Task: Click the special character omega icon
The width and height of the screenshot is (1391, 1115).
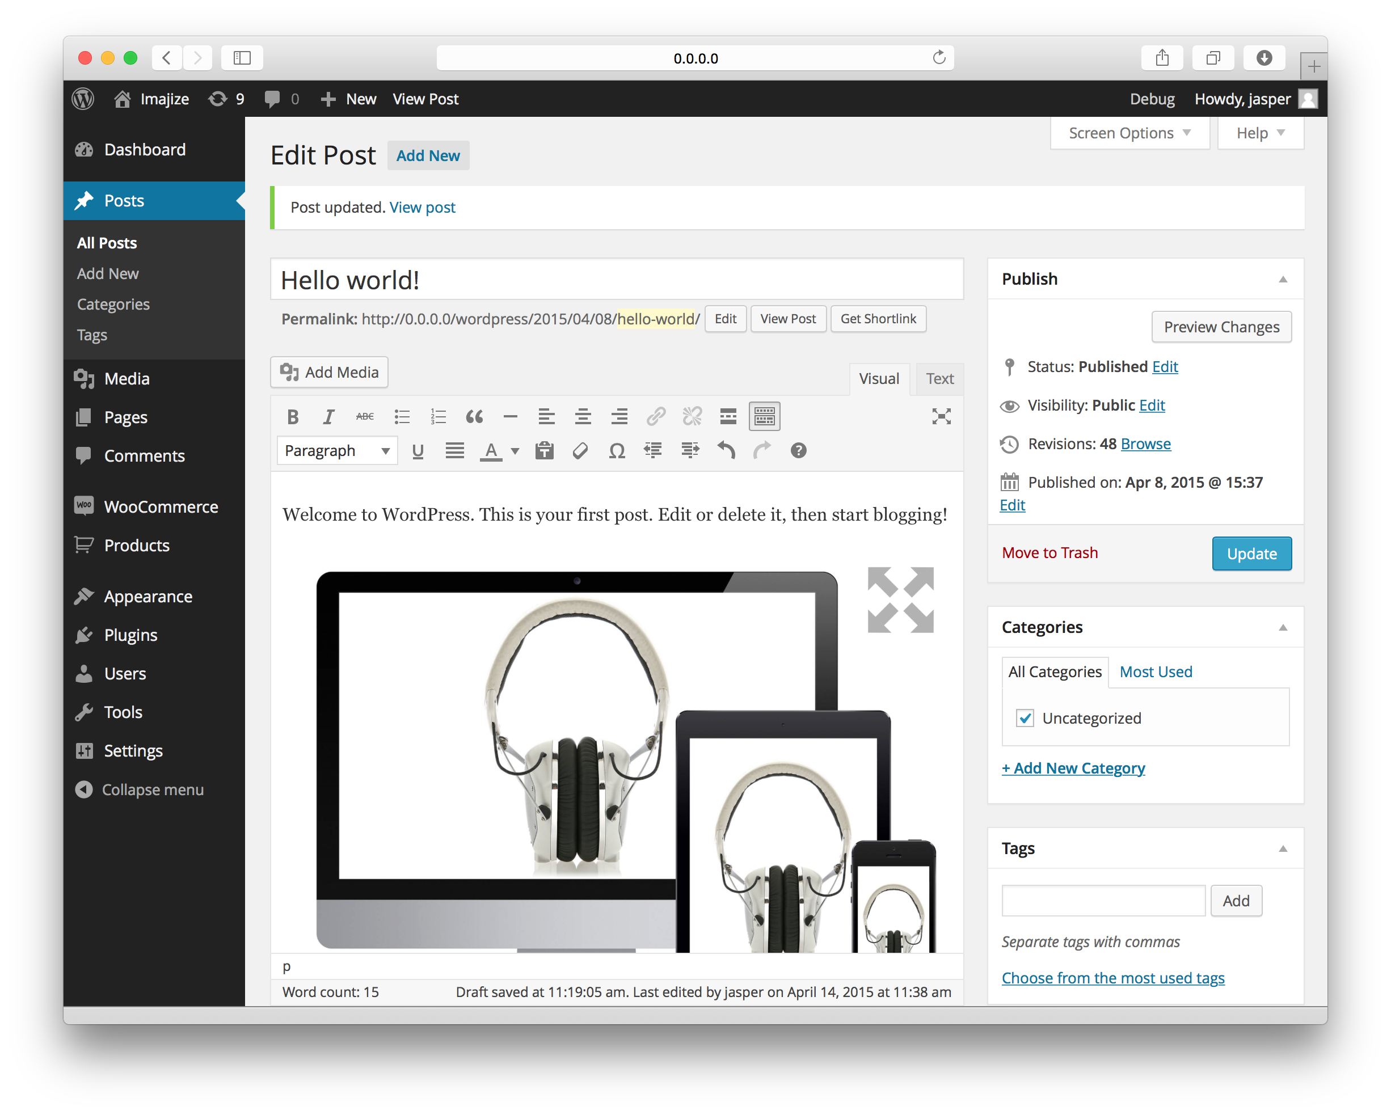Action: 616,451
